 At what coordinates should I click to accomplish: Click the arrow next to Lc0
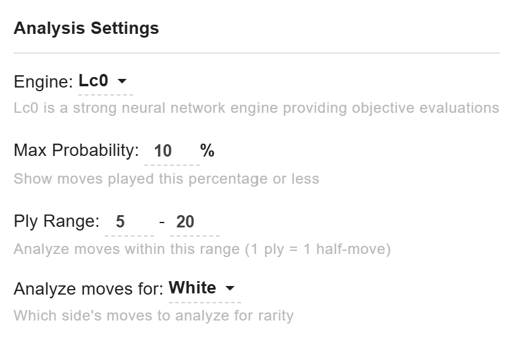[121, 81]
